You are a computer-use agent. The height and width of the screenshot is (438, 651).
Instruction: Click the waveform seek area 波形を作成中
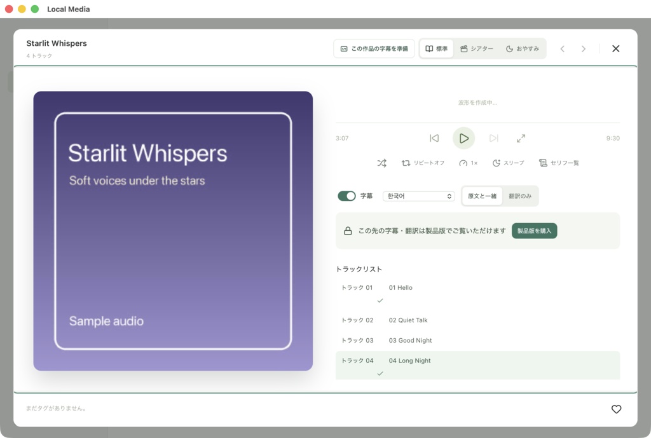tap(477, 102)
